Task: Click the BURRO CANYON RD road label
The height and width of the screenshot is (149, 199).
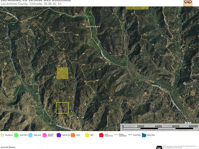Action: tap(64, 128)
